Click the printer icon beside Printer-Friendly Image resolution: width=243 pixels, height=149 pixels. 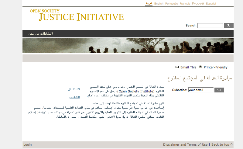200,67
